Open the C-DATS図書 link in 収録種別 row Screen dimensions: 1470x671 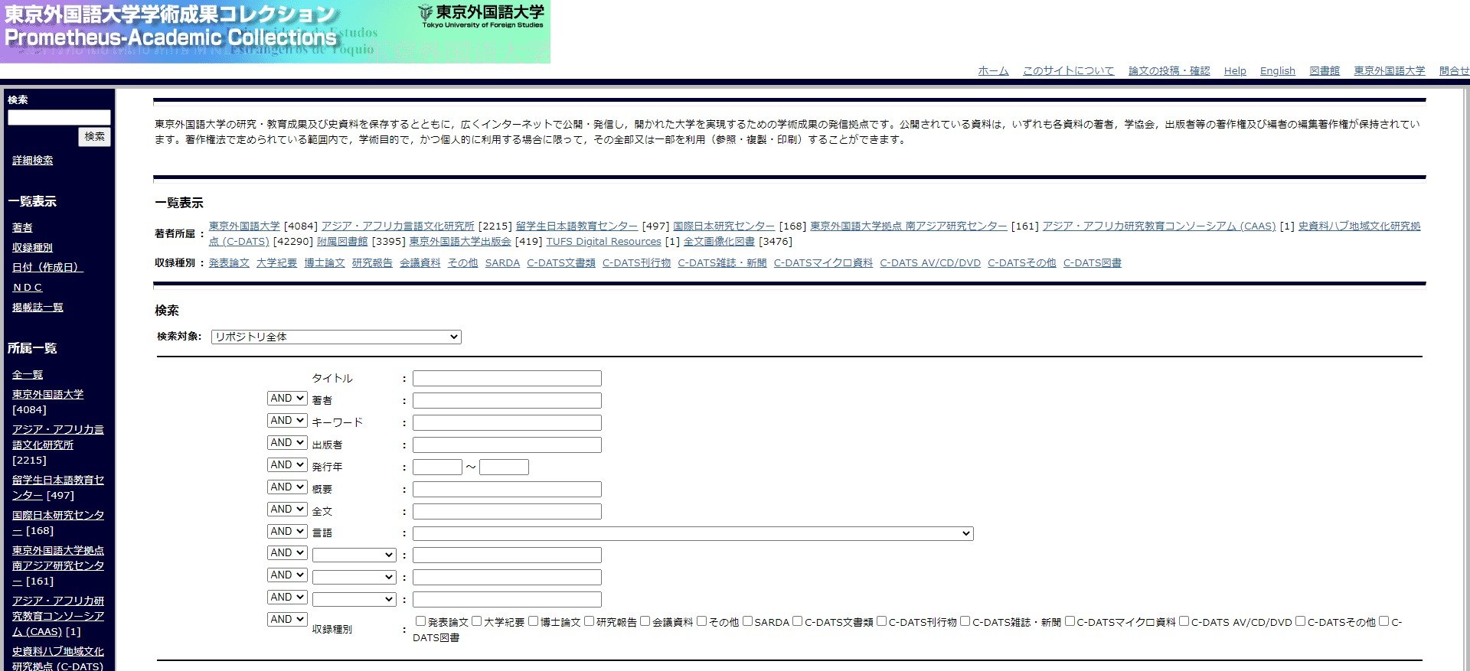[x=1092, y=263]
